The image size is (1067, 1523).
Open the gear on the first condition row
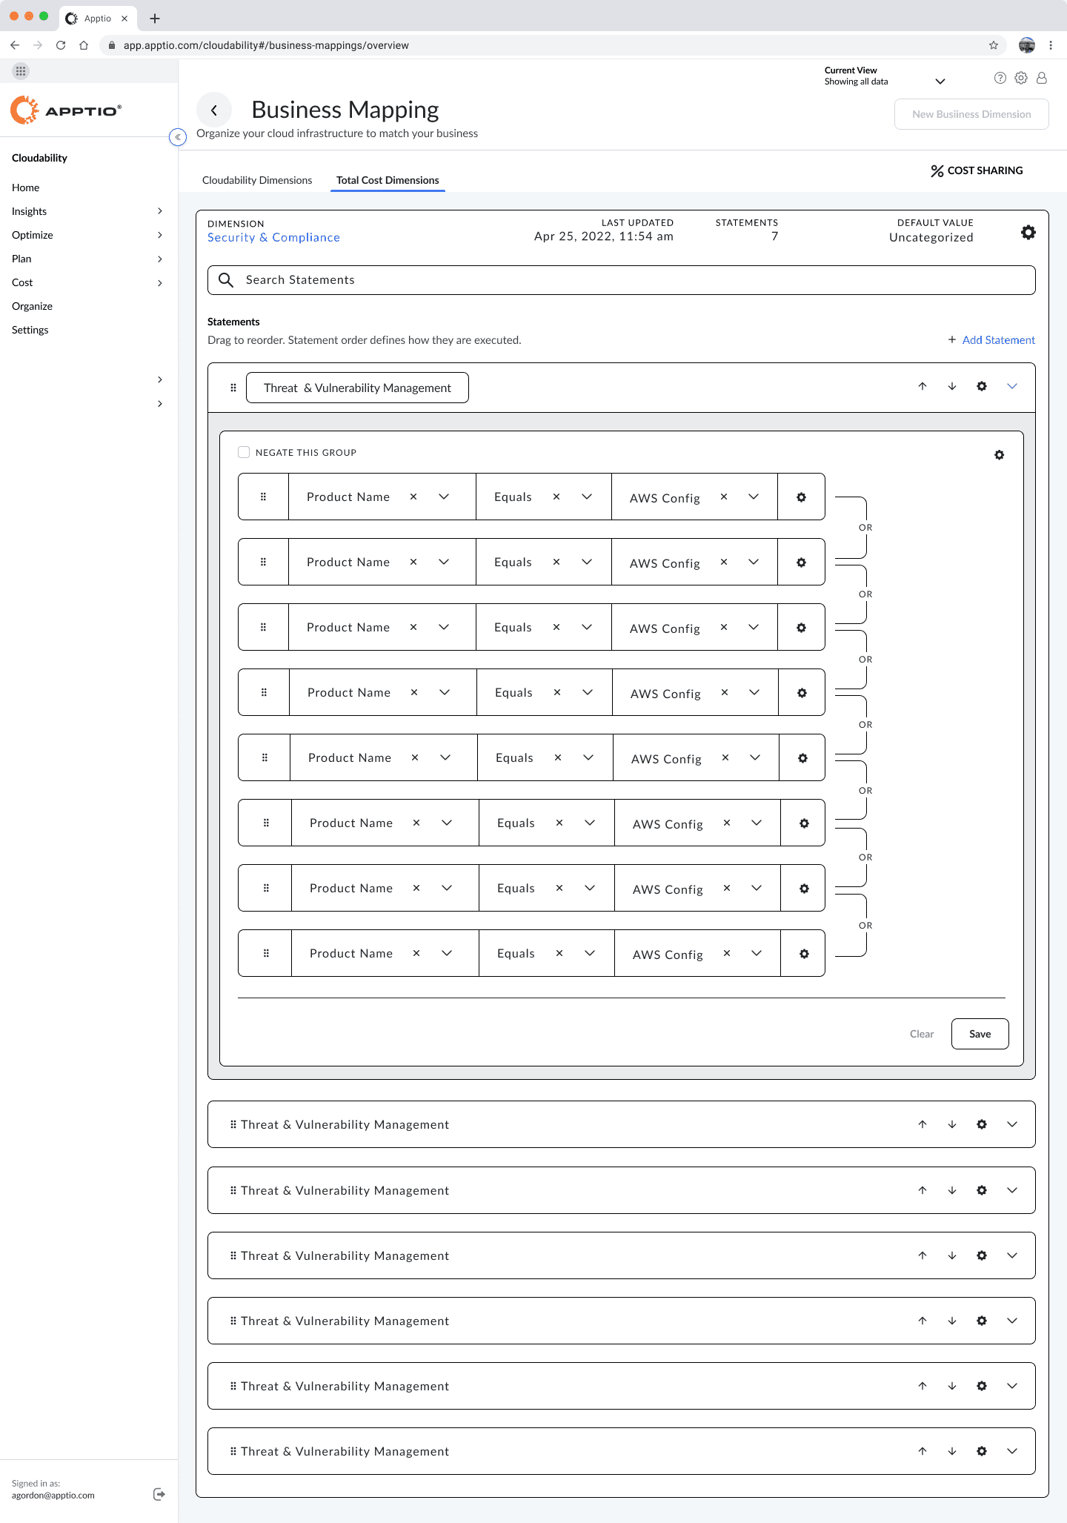click(801, 497)
